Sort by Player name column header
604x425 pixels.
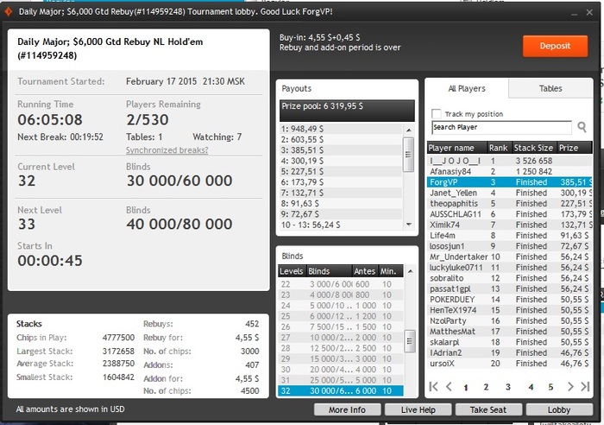[457, 148]
